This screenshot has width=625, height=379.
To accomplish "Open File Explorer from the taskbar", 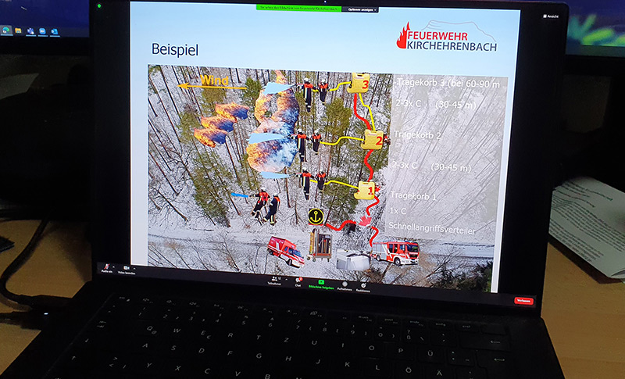I will (x=18, y=30).
